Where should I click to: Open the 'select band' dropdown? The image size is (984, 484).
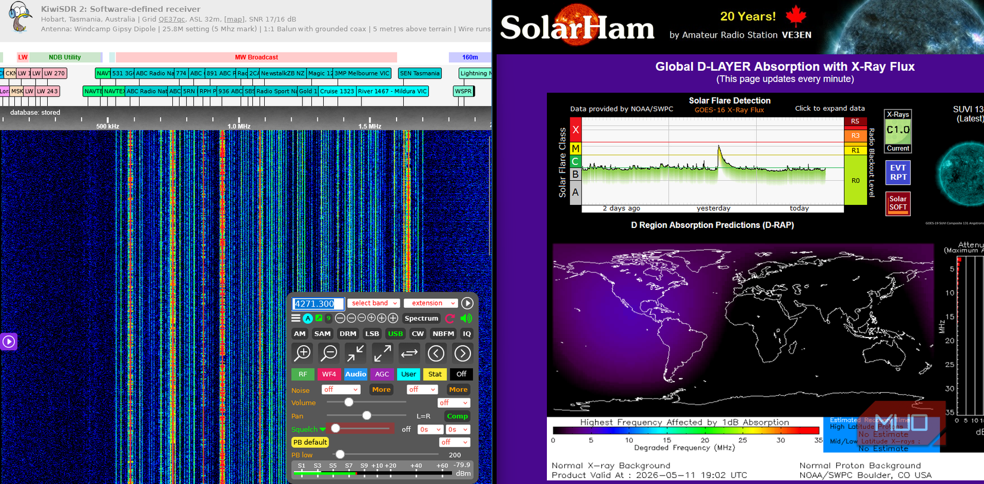tap(373, 303)
